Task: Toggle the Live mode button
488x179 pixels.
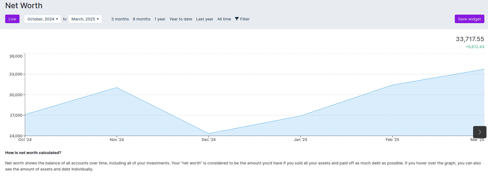Action: pos(12,19)
